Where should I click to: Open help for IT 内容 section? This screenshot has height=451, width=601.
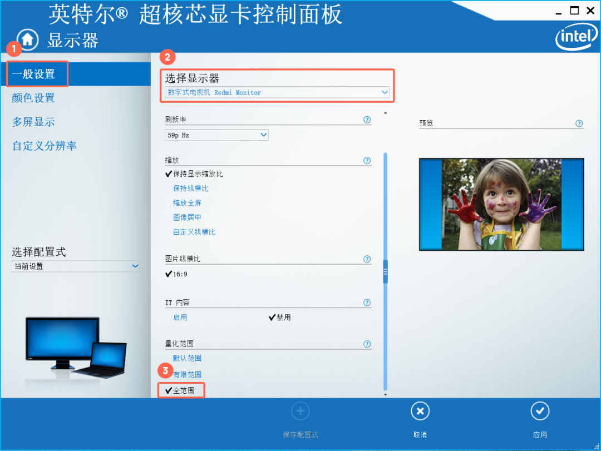367,303
